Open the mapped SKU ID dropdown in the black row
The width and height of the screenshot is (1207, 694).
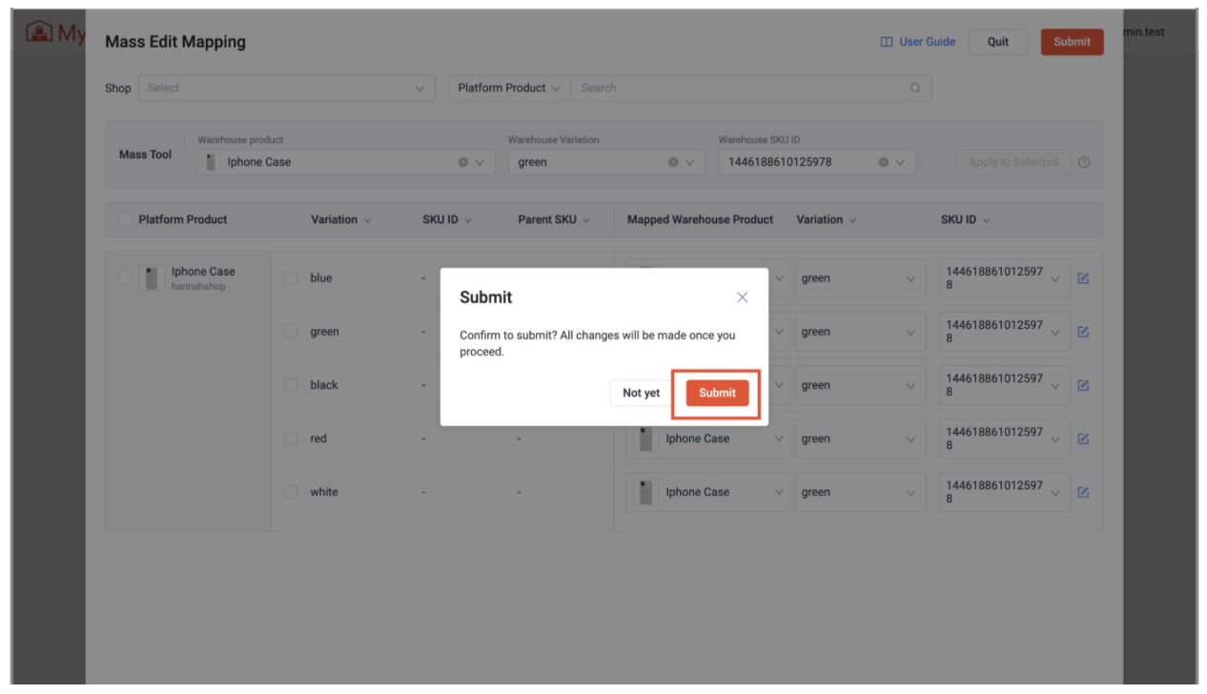click(x=1005, y=385)
